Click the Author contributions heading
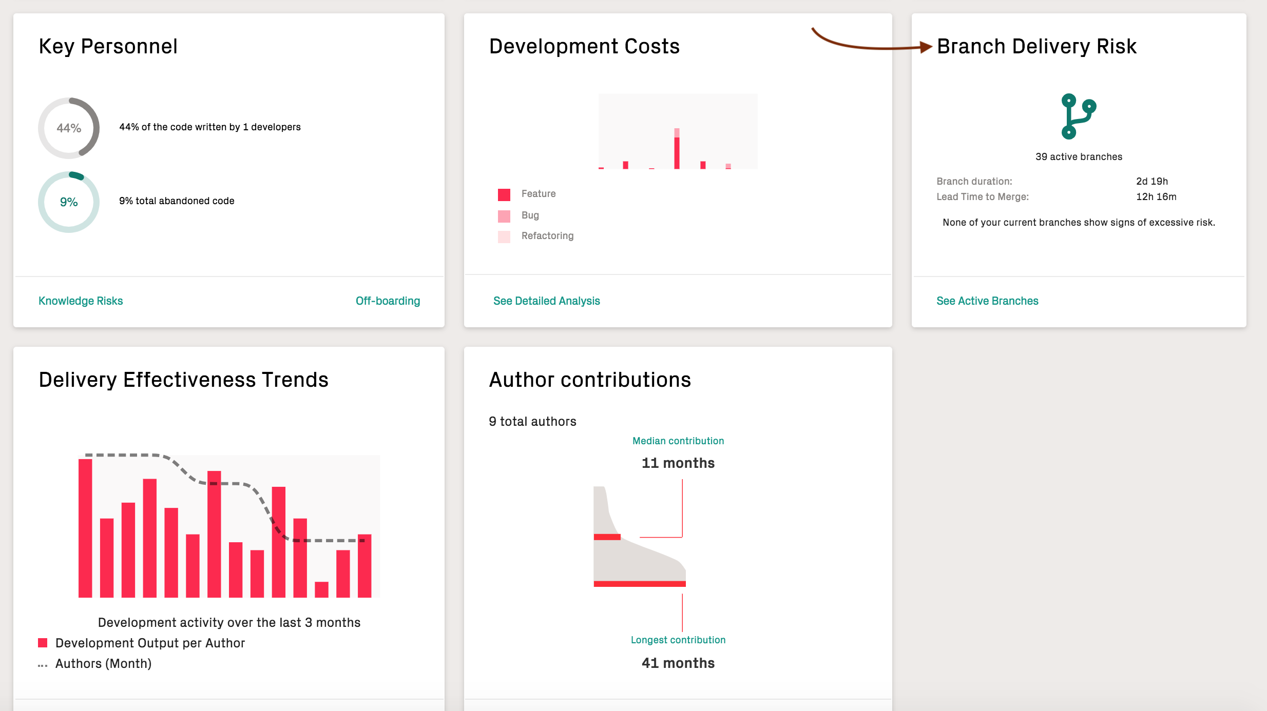1267x711 pixels. (x=590, y=380)
